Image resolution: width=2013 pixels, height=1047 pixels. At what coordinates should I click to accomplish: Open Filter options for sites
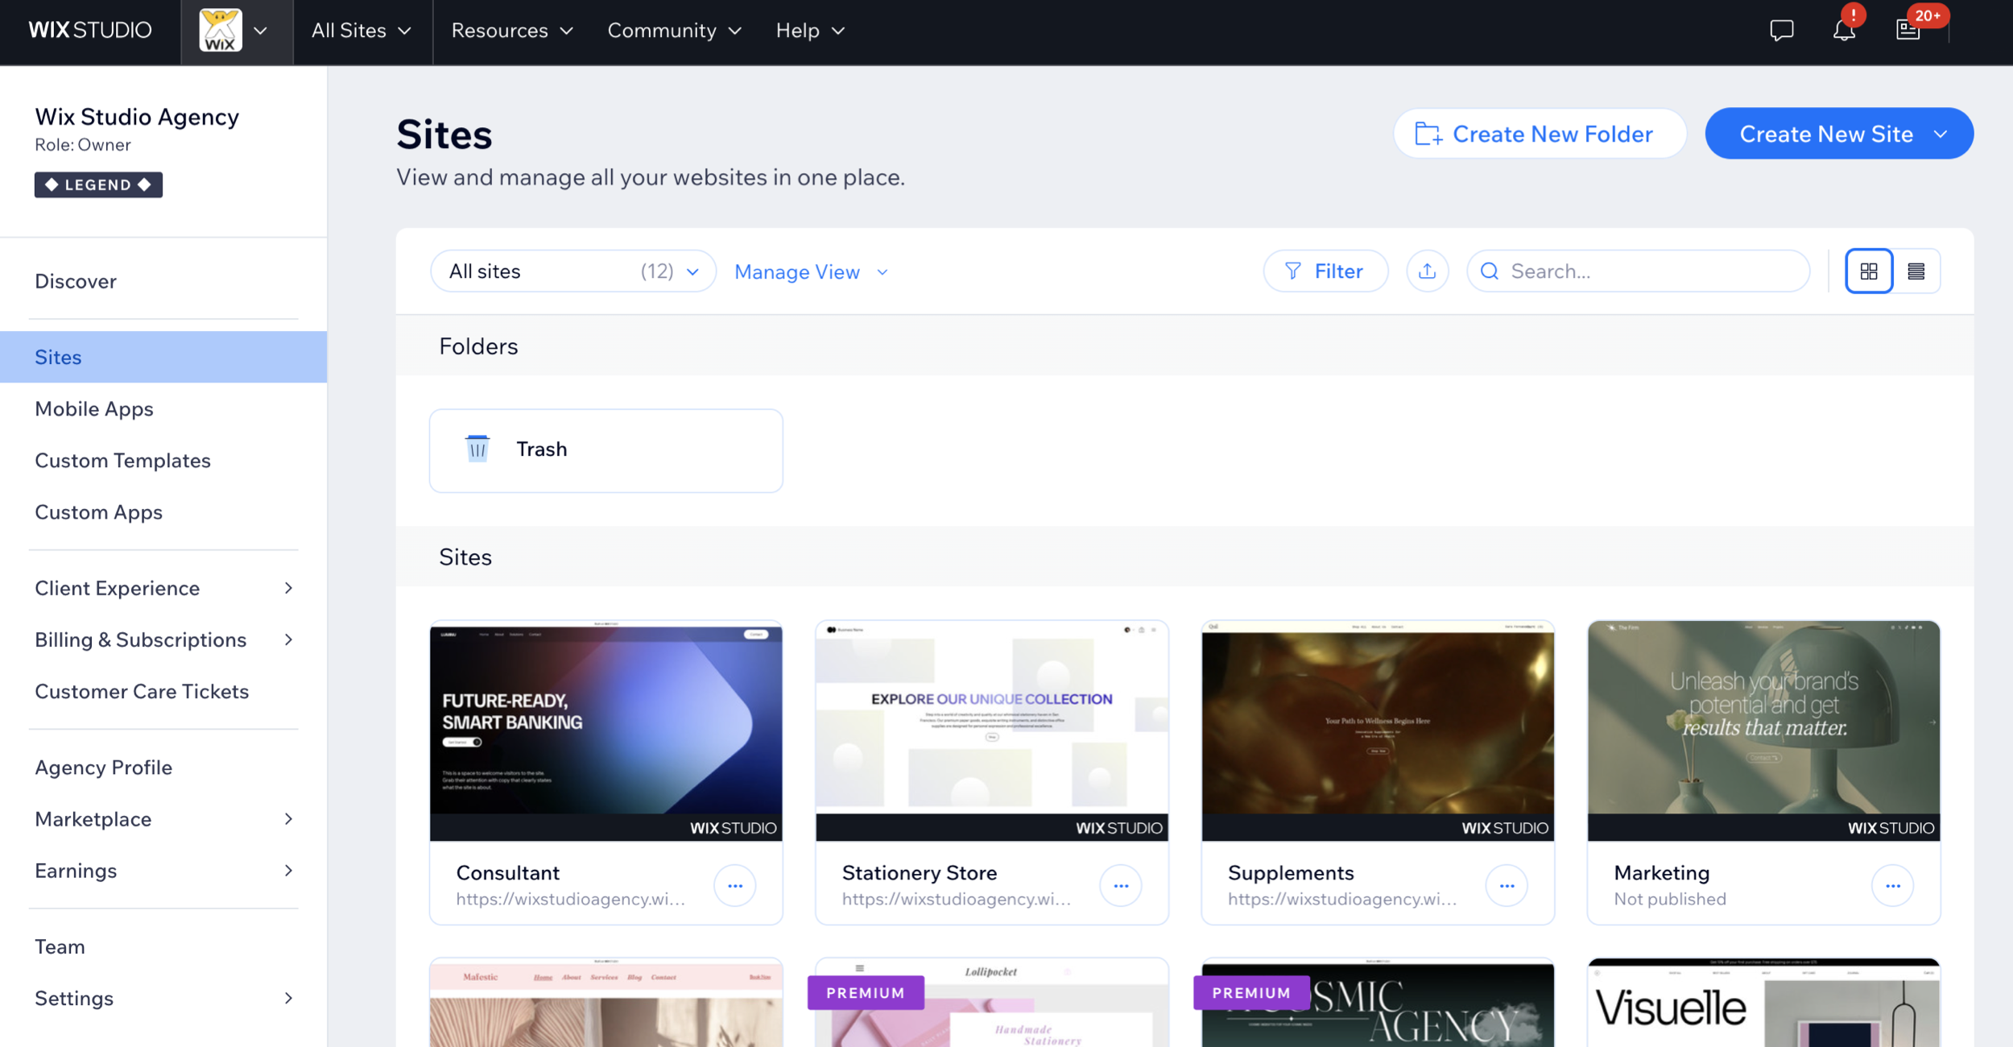pyautogui.click(x=1325, y=271)
